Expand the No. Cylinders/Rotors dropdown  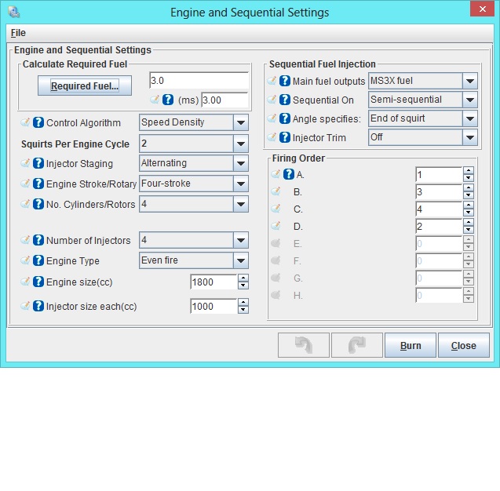241,204
